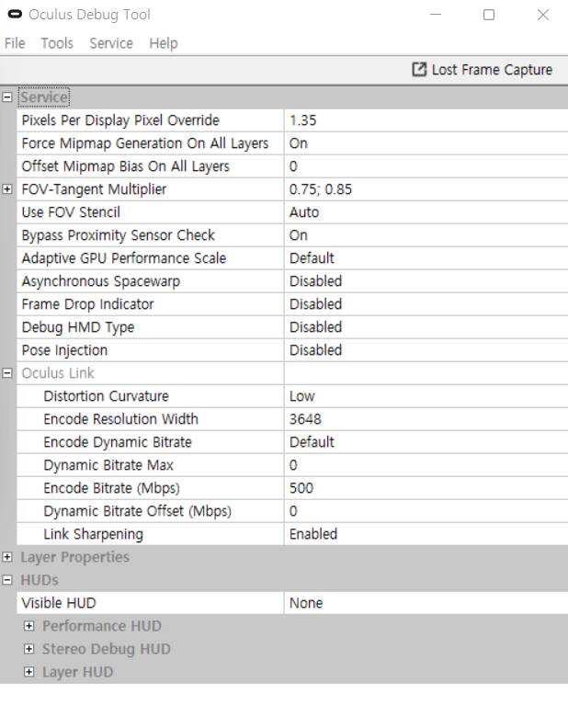
Task: Toggle the Link Sharpening setting value
Action: [423, 534]
